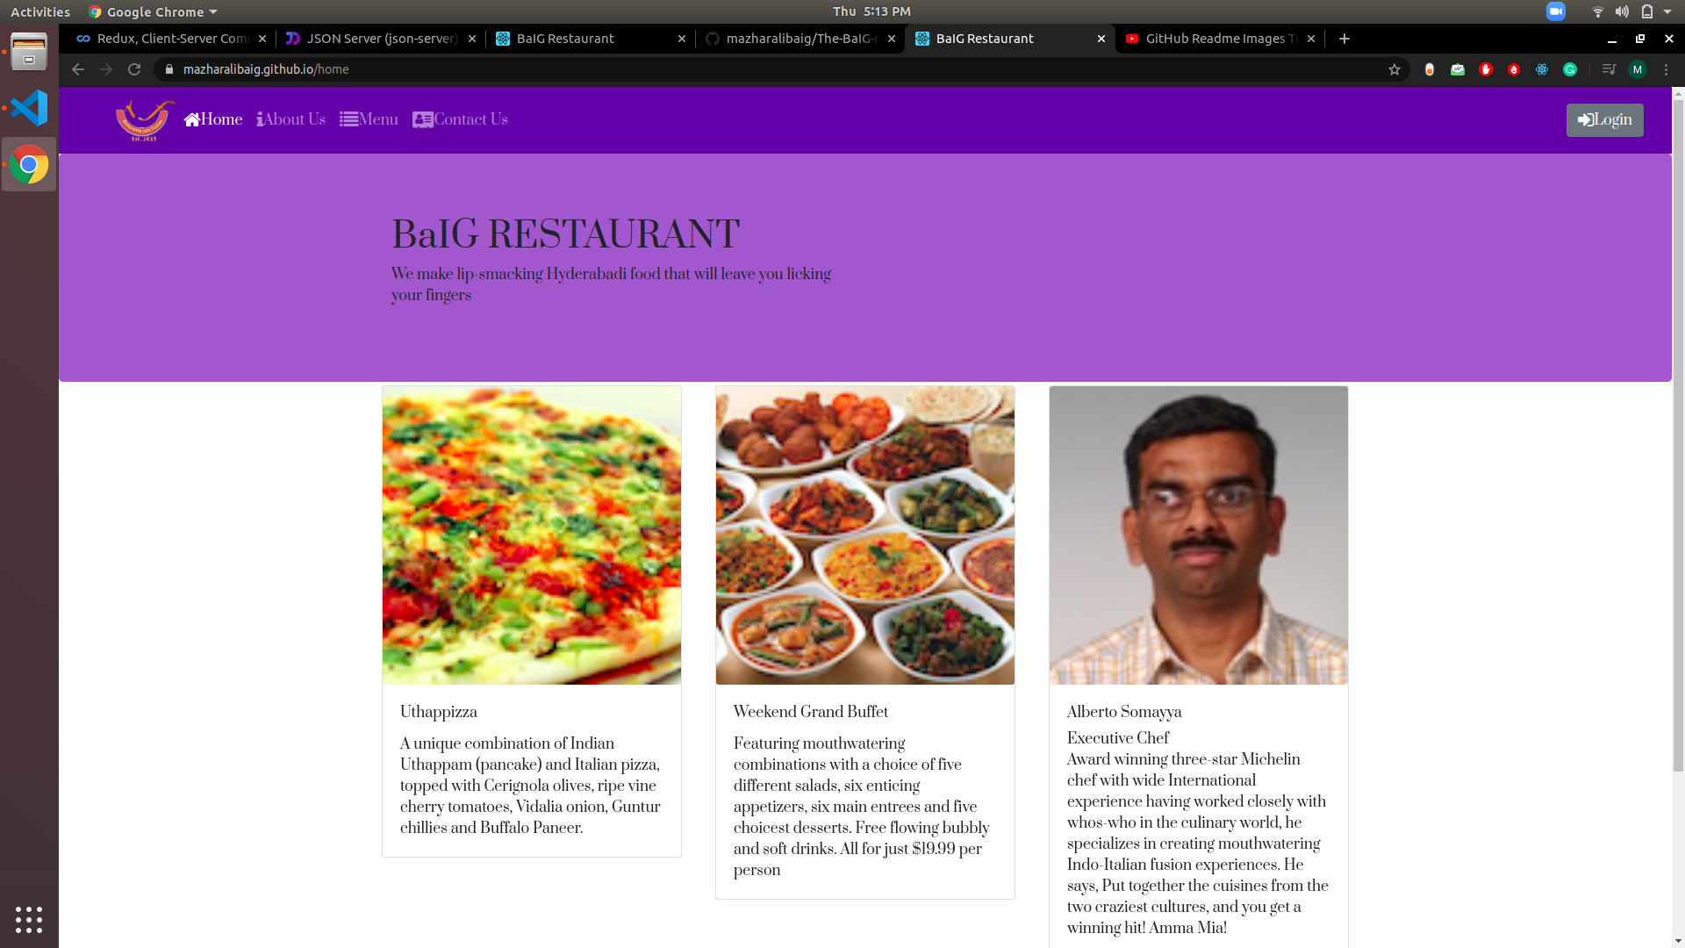Open the React DevTools extension icon
Viewport: 1685px width, 948px height.
(1542, 69)
